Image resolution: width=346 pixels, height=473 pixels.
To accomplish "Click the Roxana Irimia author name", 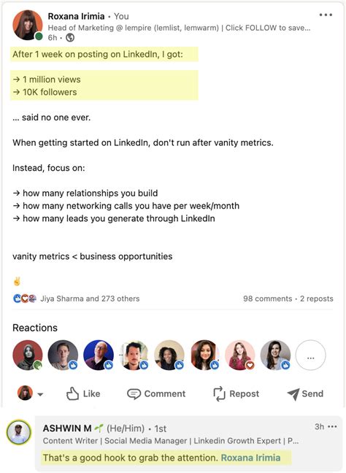I will [x=76, y=16].
